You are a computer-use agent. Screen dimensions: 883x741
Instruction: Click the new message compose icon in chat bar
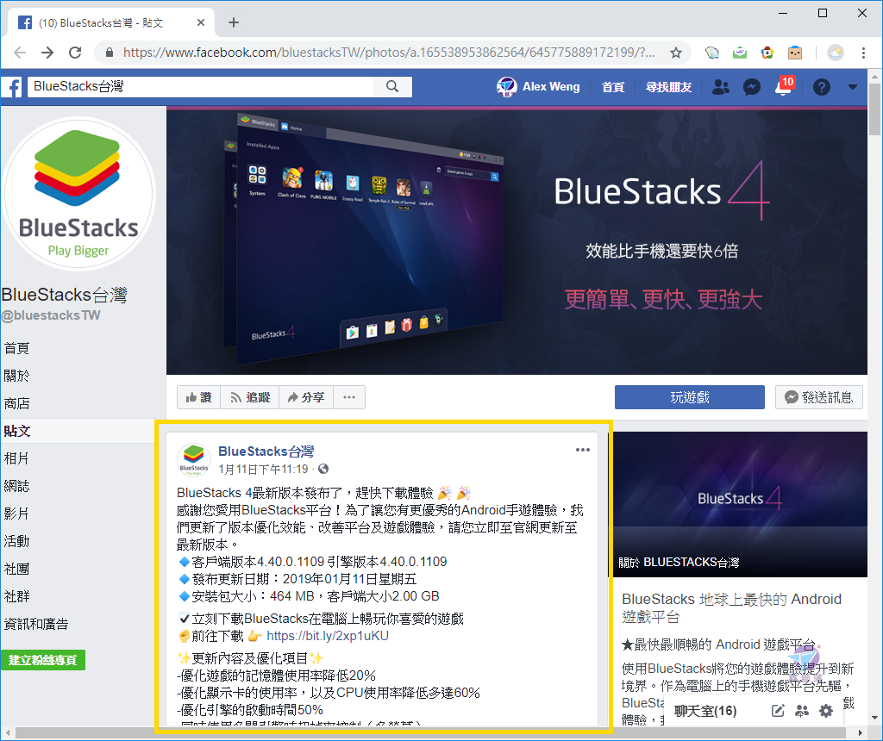(778, 711)
